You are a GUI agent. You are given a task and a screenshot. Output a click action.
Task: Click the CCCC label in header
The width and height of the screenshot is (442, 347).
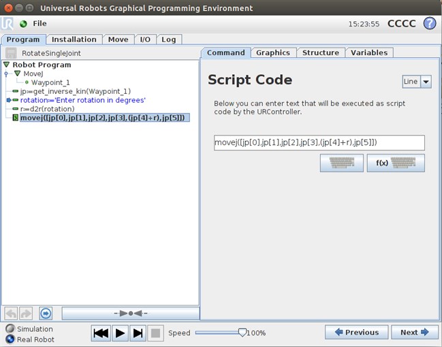[401, 24]
